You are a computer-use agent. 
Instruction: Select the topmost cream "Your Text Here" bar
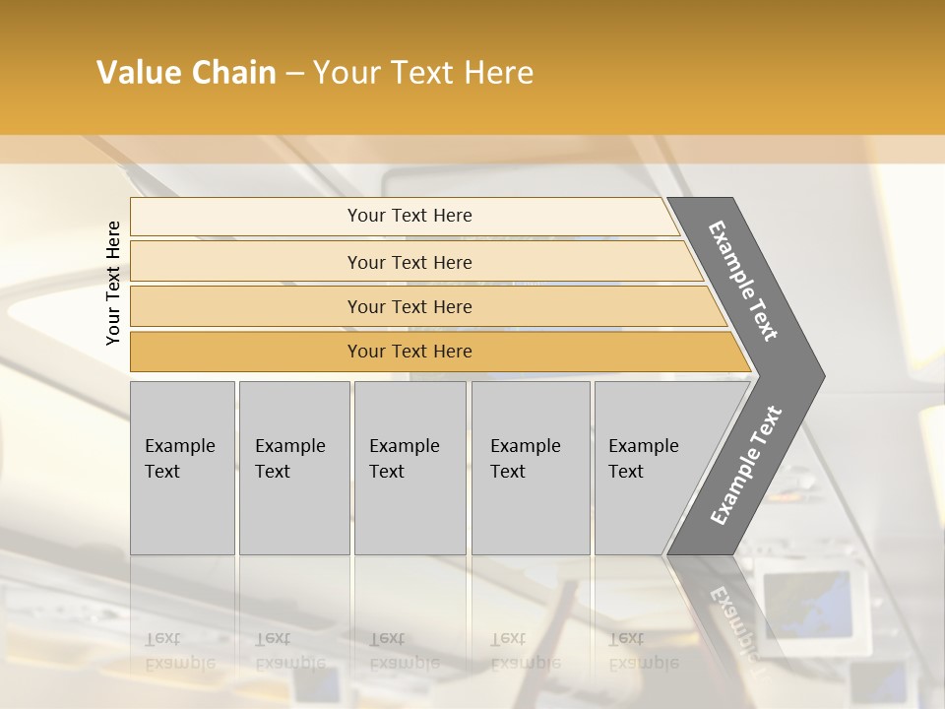click(409, 216)
